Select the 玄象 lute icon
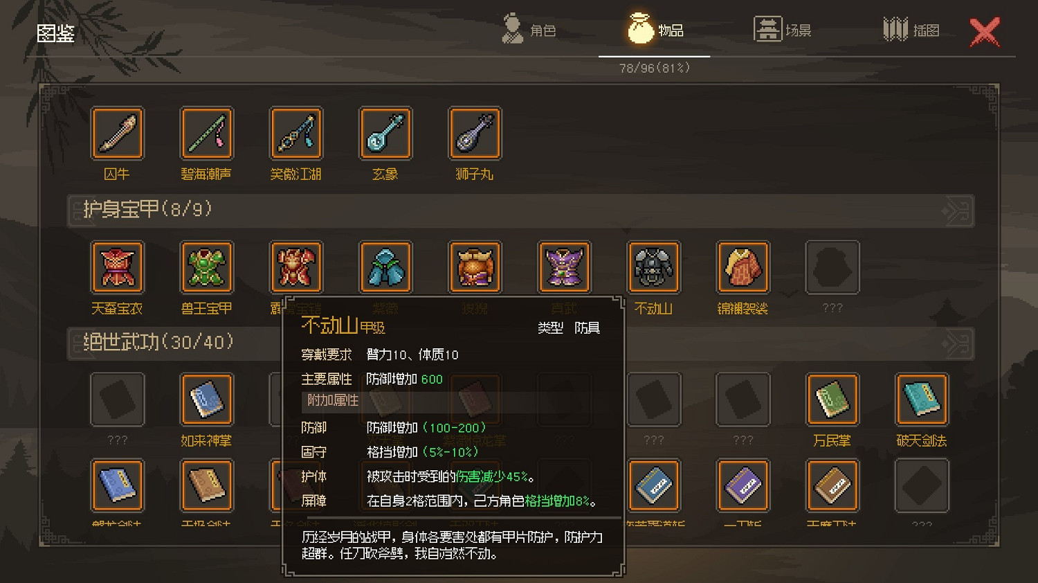Viewport: 1038px width, 583px height. (x=385, y=133)
